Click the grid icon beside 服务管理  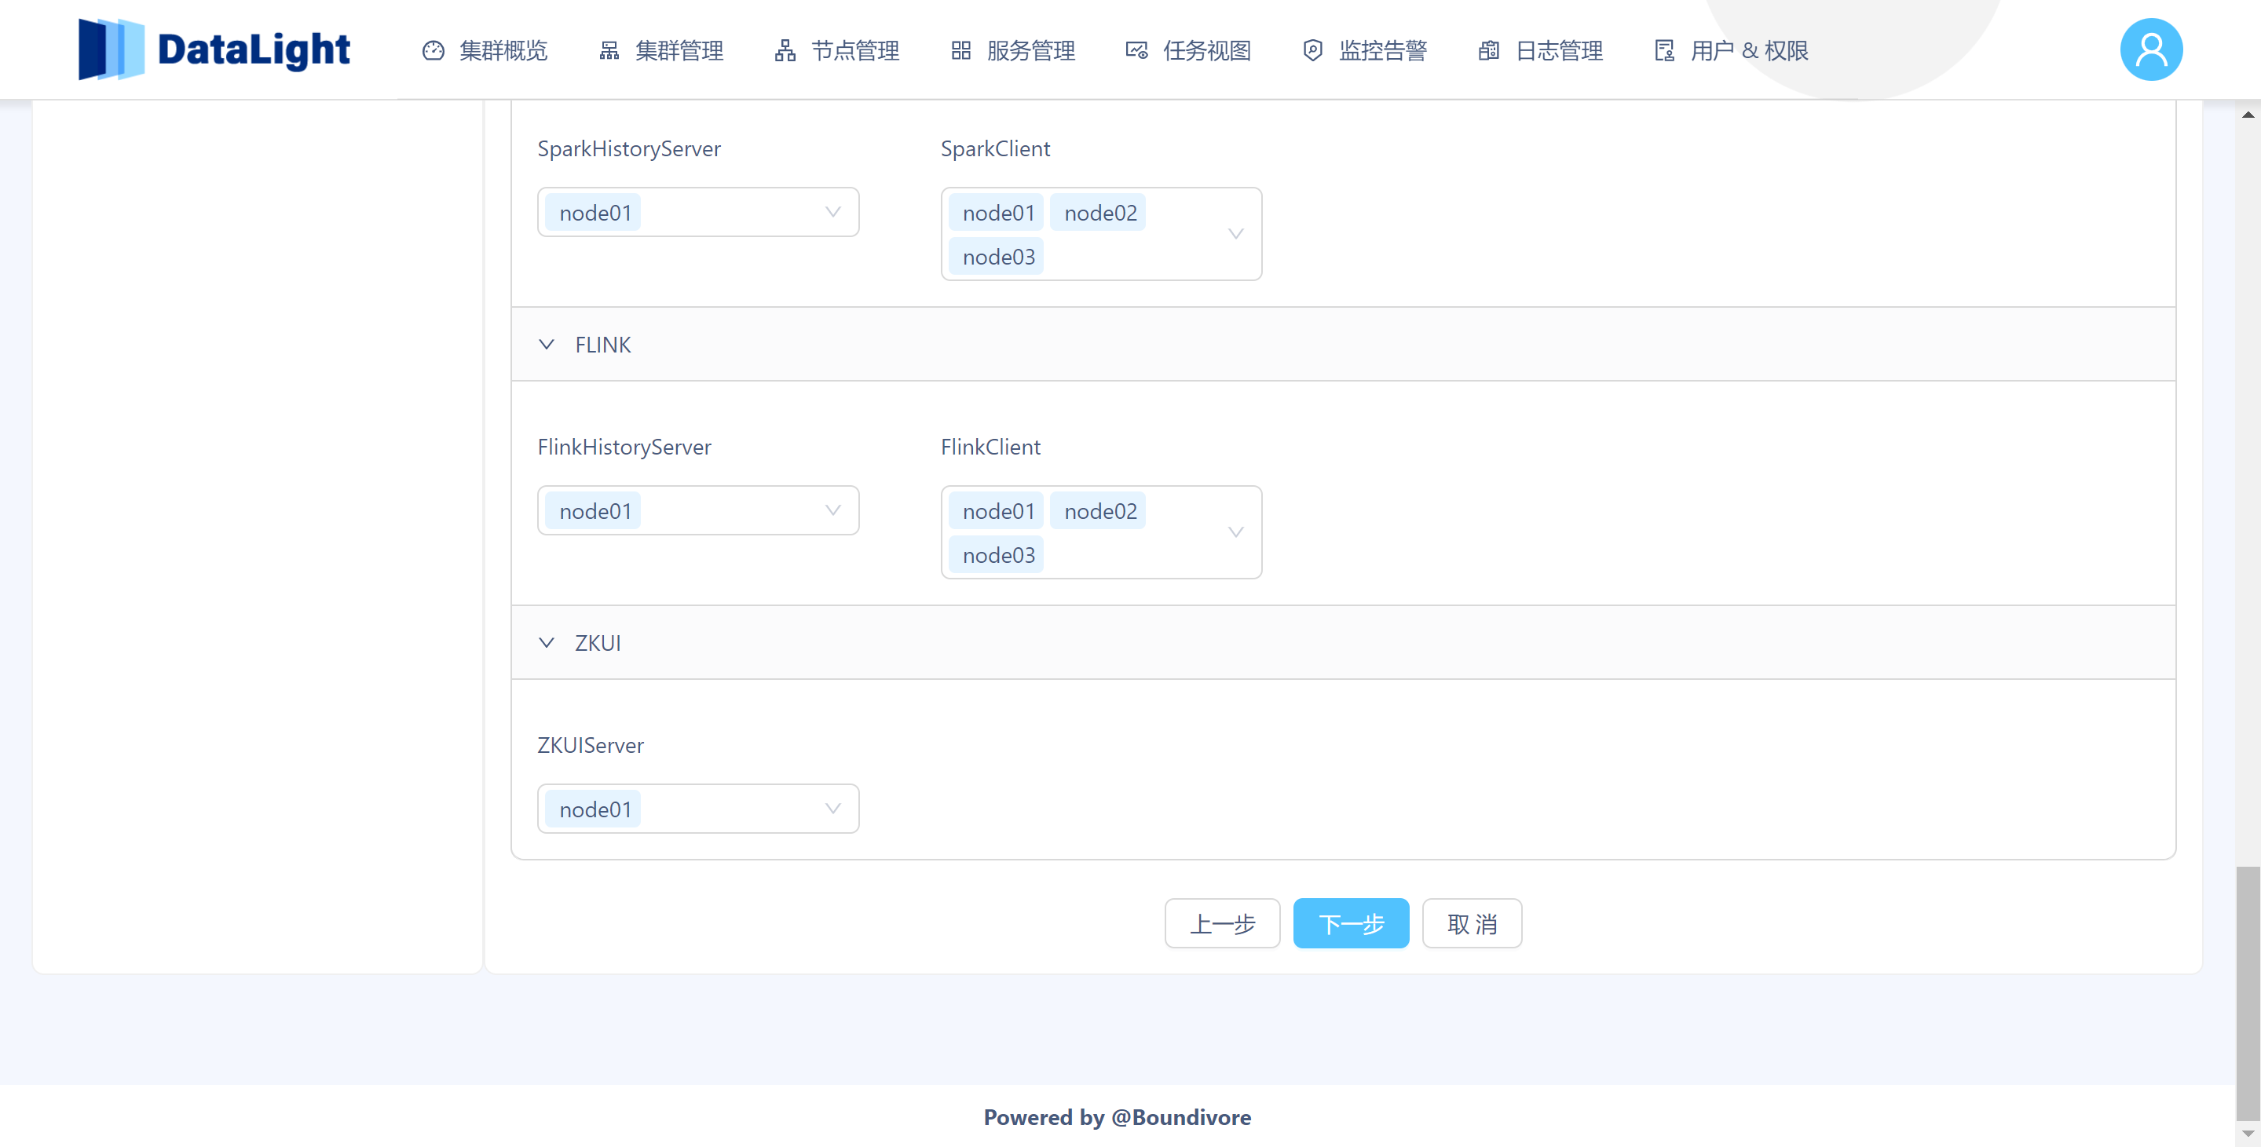[x=961, y=51]
